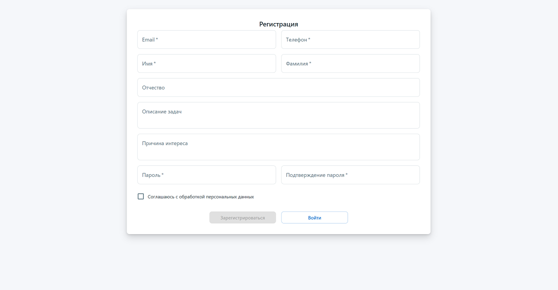Click the asterisk after the Телефон label
558x290 pixels.
click(309, 39)
